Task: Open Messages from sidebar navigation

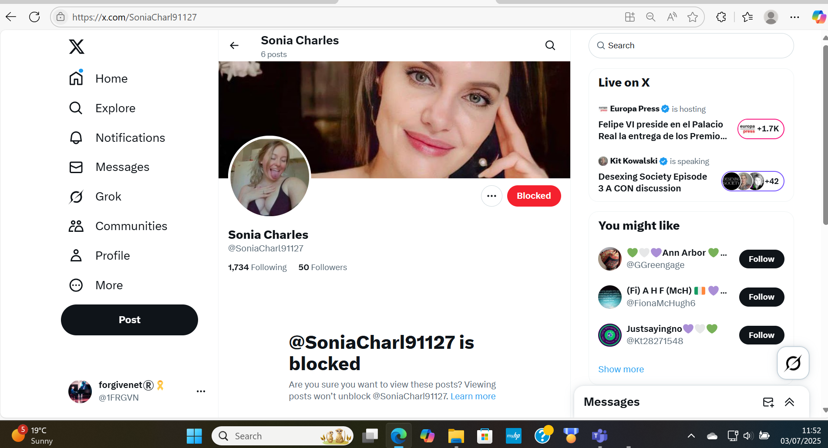Action: point(109,167)
